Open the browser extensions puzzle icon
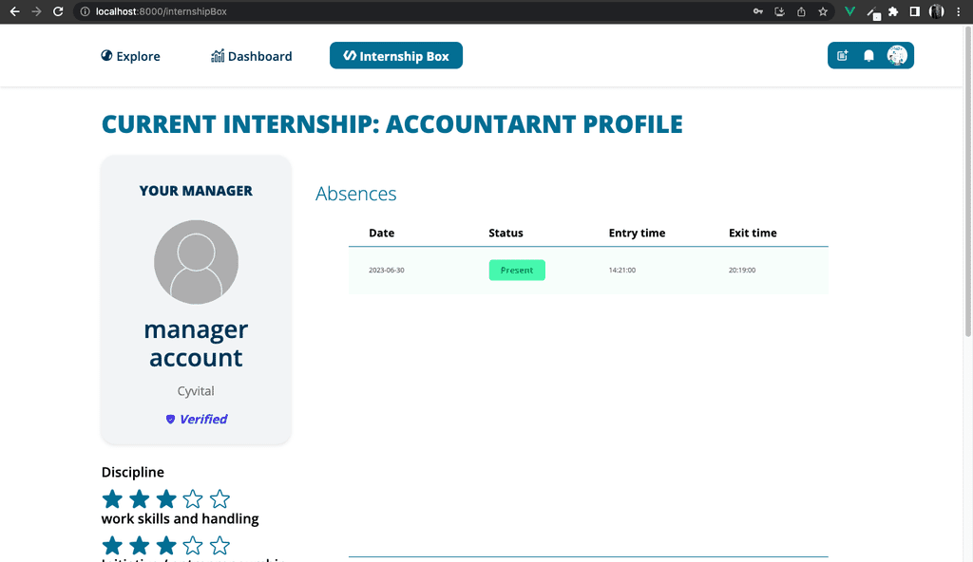Viewport: 973px width, 562px height. (893, 11)
